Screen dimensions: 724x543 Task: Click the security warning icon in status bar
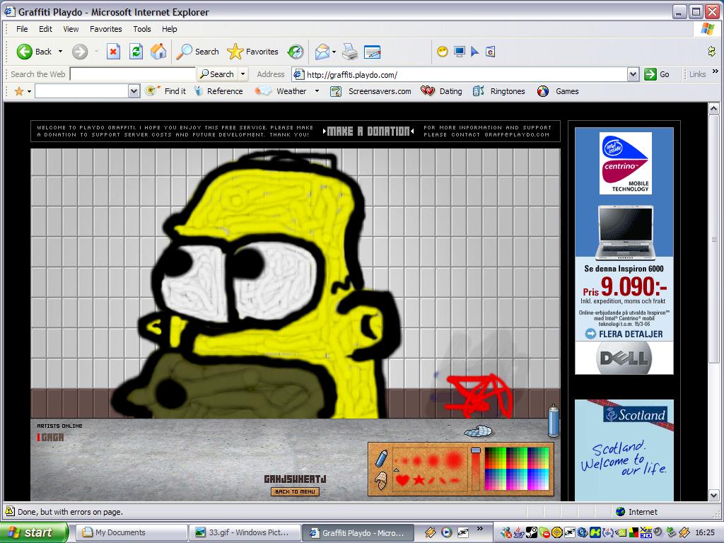(10, 511)
